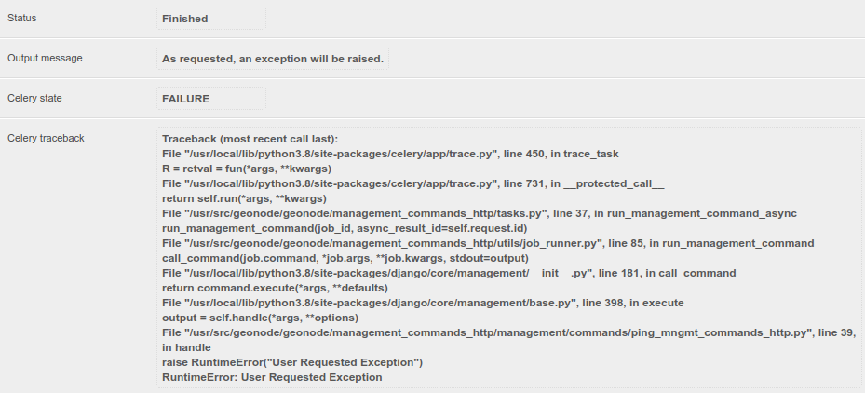
Task: Click the trace.py line 731 __protected_call__ entry
Action: click(x=412, y=183)
